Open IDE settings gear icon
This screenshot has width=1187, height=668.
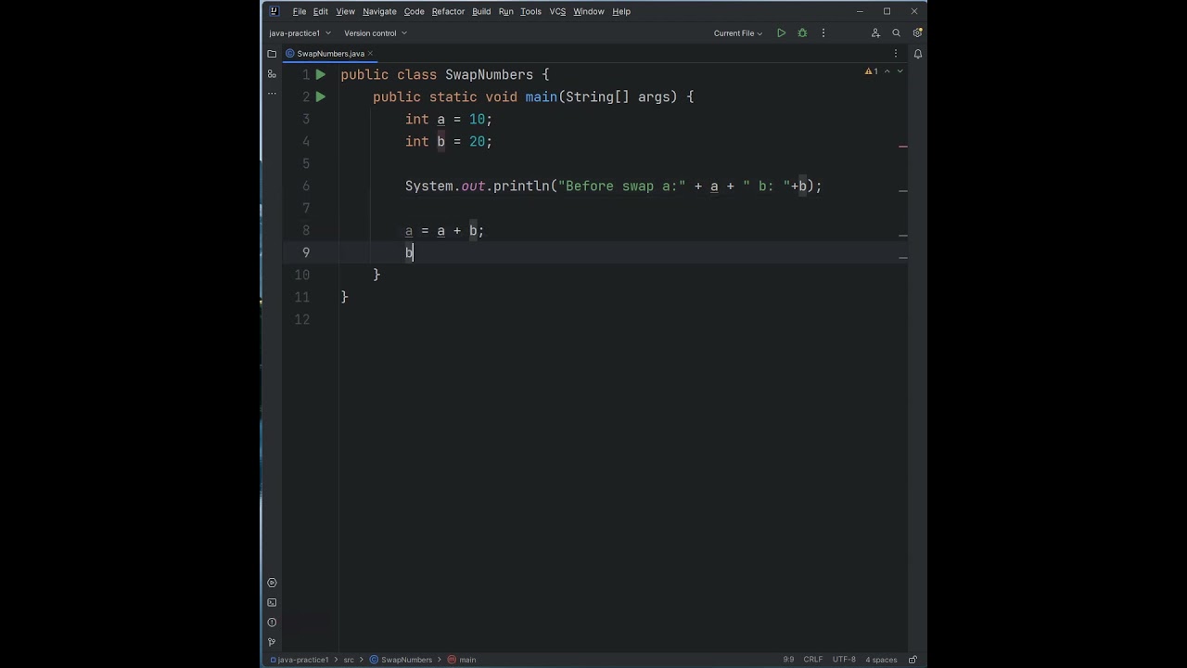point(917,33)
